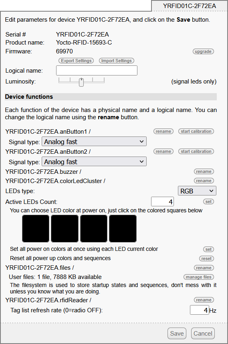Rename the anButton1 function
228x344 pixels.
pos(163,131)
